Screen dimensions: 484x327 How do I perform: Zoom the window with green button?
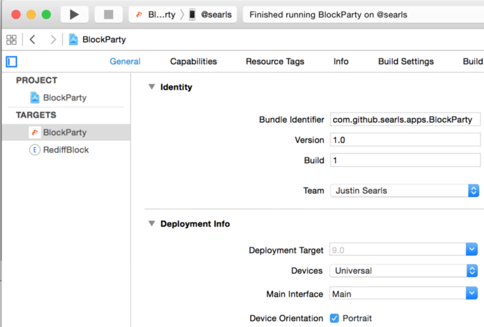[x=47, y=15]
